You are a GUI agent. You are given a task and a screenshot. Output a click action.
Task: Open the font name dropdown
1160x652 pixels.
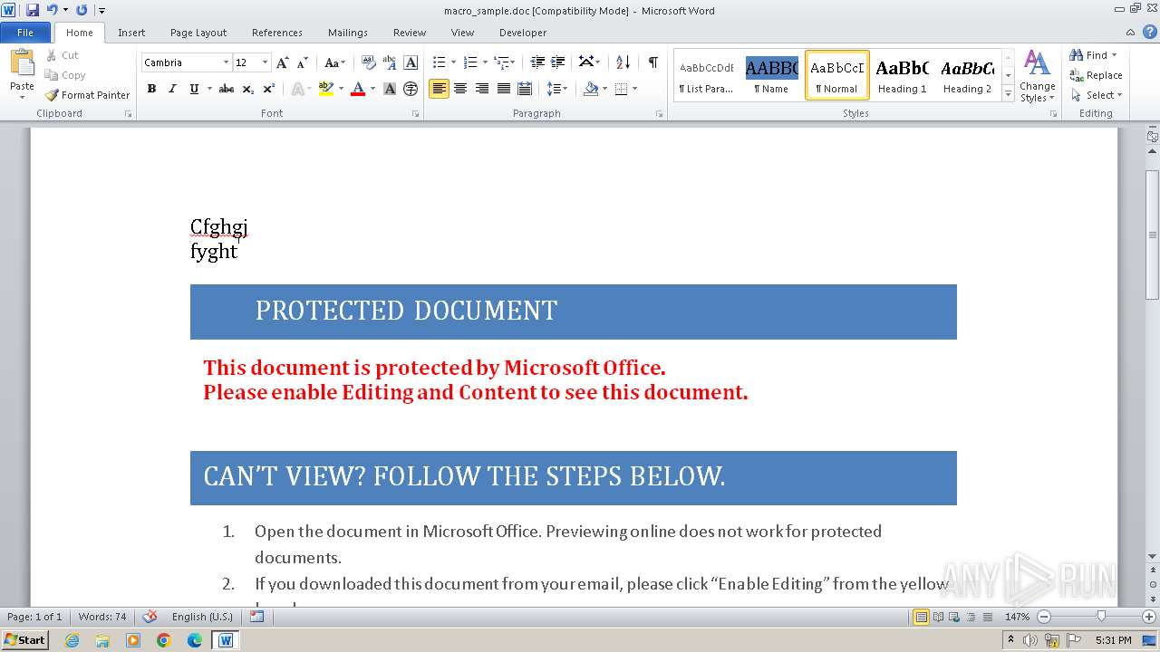tap(226, 62)
